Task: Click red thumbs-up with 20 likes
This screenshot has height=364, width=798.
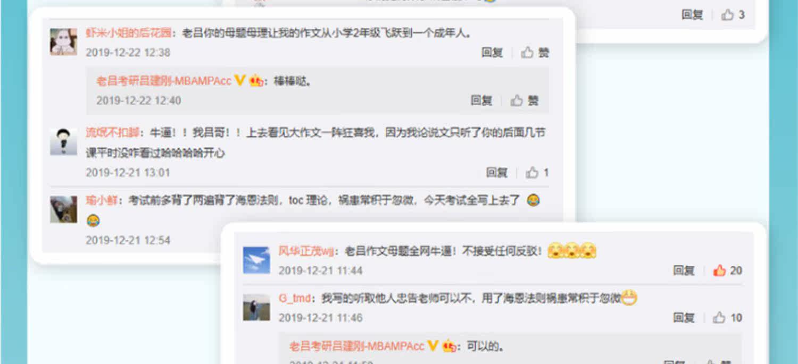Action: 719,270
